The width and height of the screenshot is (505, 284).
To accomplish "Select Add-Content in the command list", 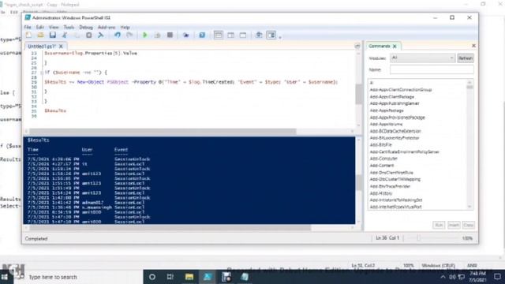I will (x=382, y=166).
